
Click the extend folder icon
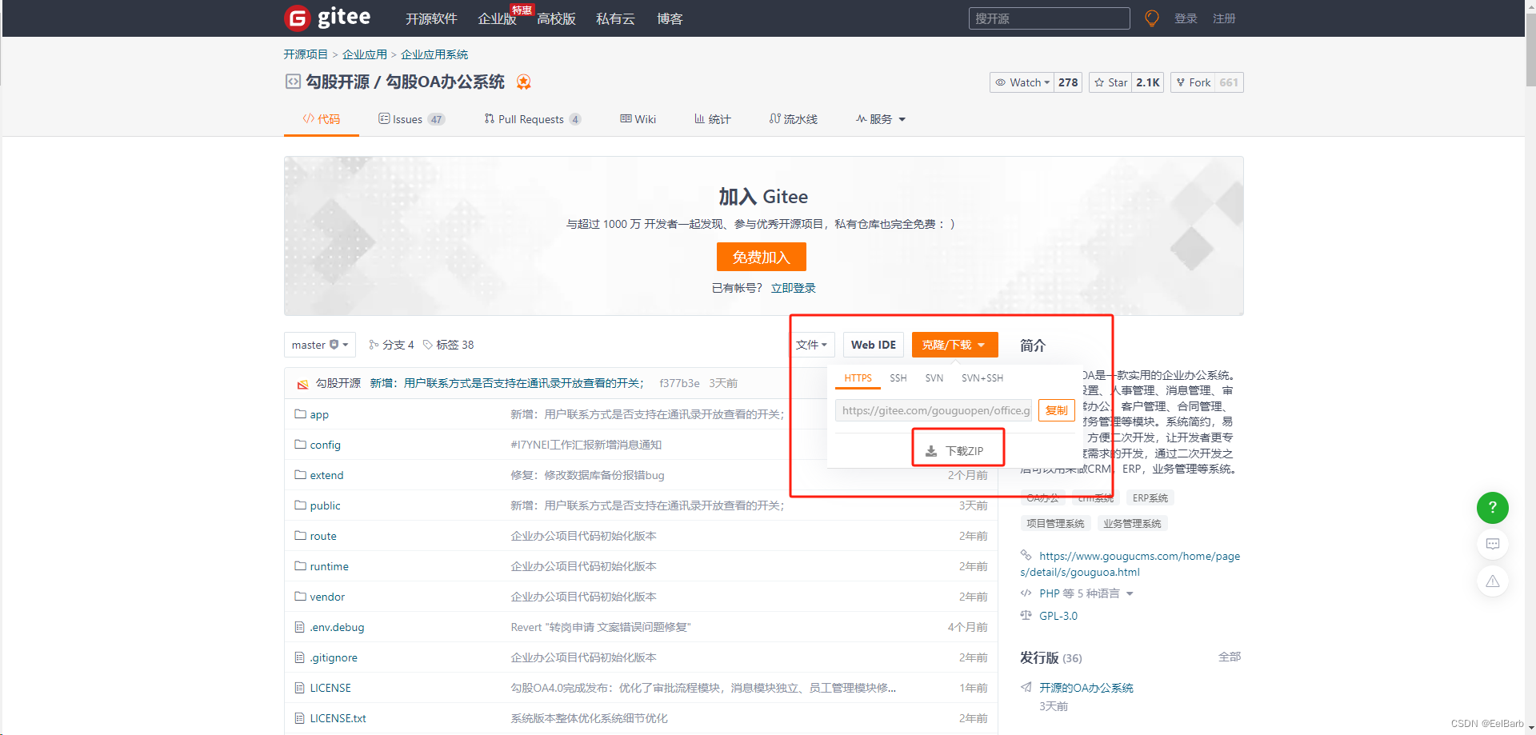301,475
